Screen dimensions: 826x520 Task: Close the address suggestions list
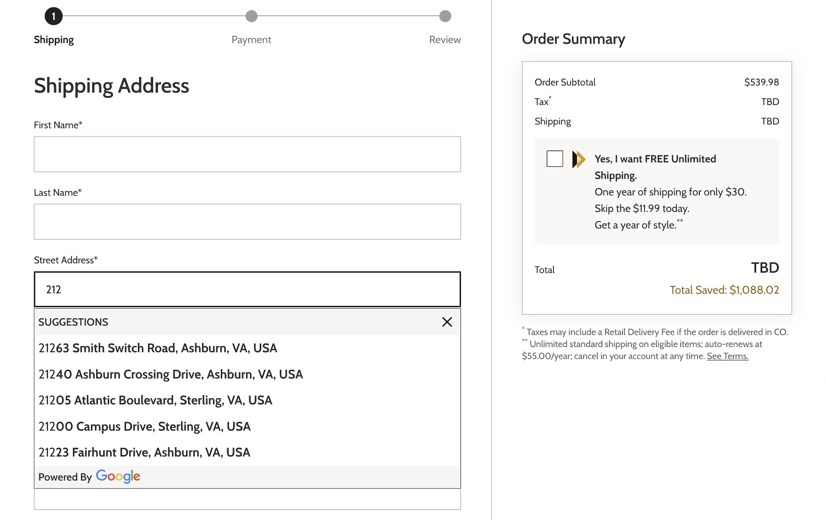(447, 322)
